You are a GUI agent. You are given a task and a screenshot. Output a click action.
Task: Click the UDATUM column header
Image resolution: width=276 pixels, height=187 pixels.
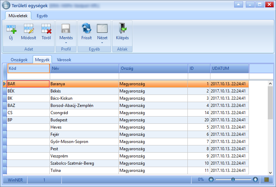click(x=230, y=68)
